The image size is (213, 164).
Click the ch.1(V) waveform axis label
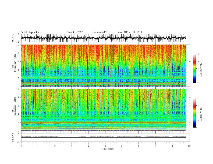(x=13, y=38)
